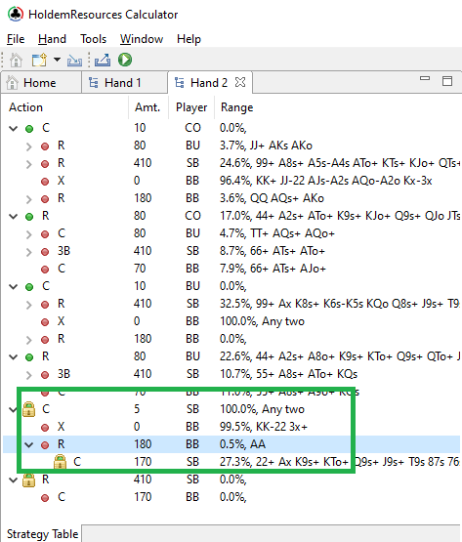Image resolution: width=462 pixels, height=542 pixels.
Task: Open the File menu
Action: click(16, 39)
